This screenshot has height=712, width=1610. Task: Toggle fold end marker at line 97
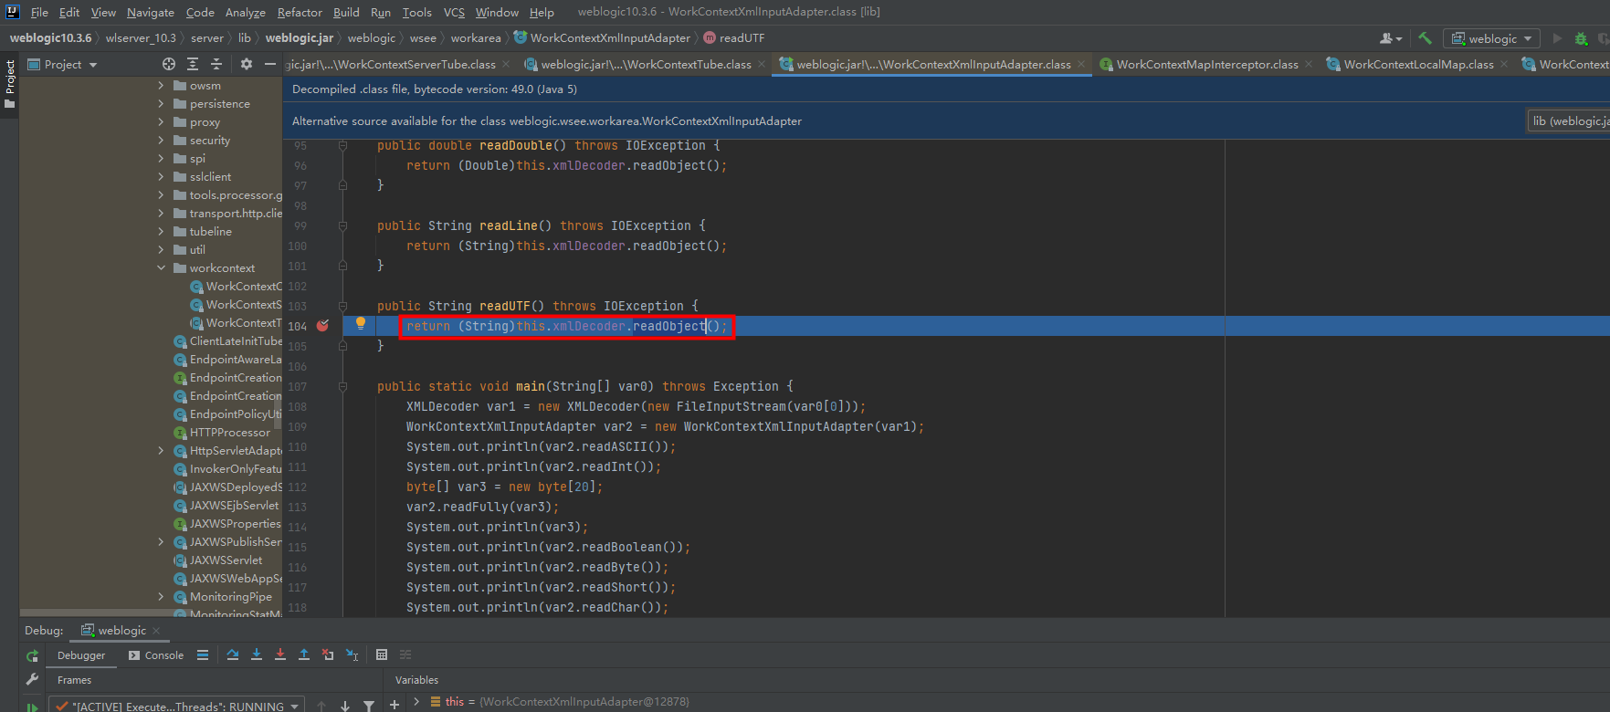343,185
